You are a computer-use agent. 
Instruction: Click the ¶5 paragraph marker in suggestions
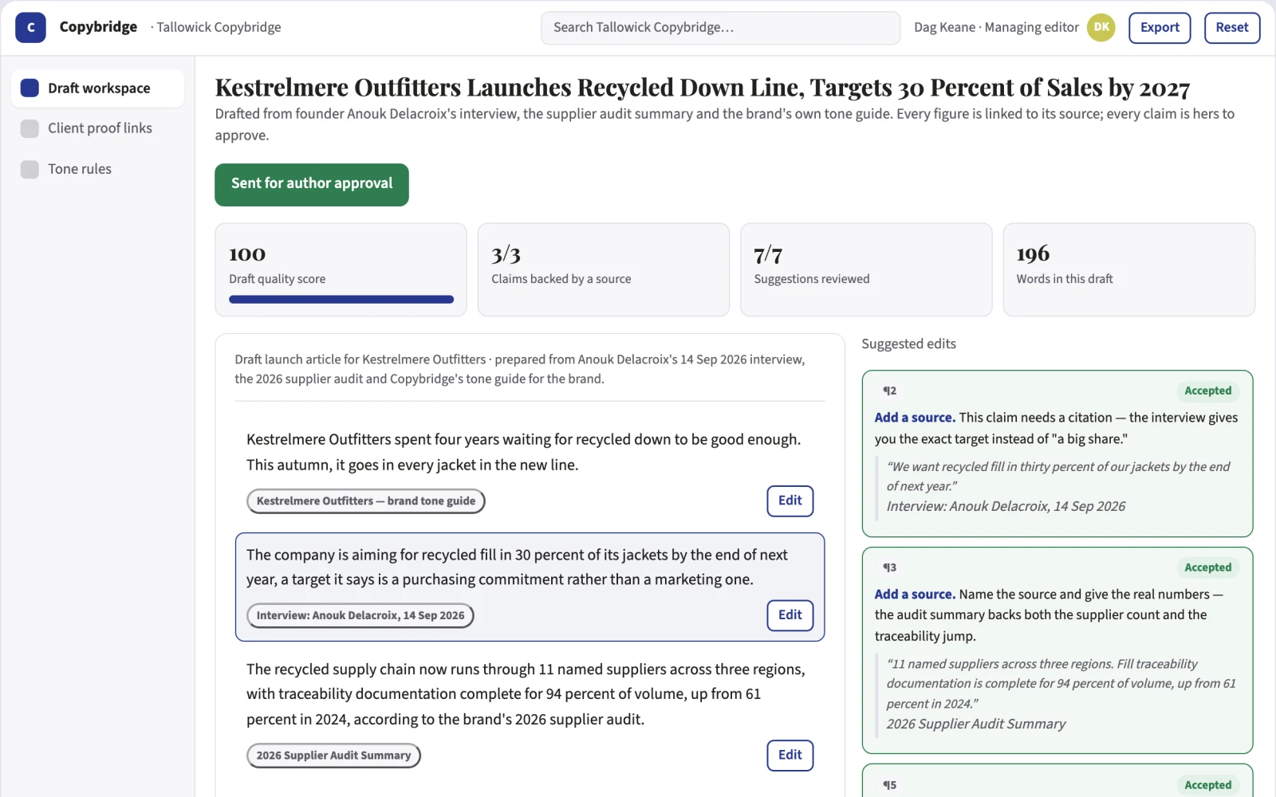889,786
